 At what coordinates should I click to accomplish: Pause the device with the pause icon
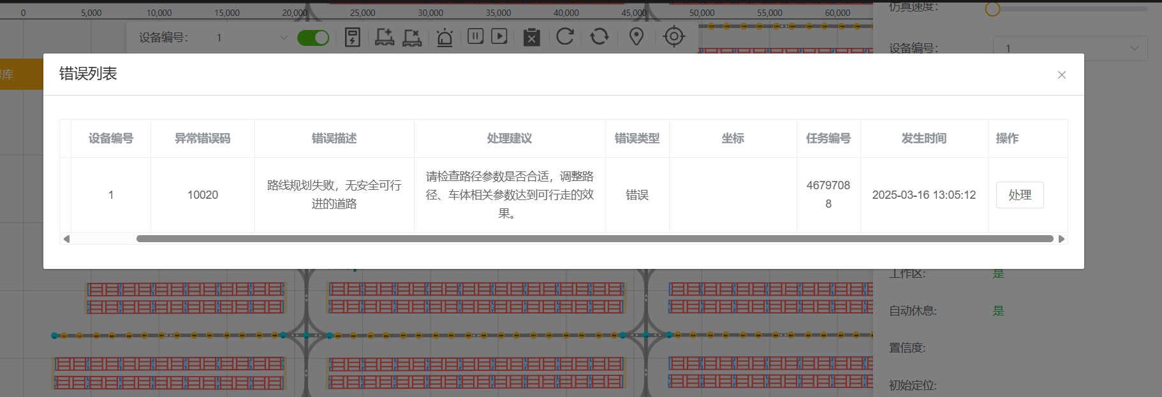click(x=475, y=36)
